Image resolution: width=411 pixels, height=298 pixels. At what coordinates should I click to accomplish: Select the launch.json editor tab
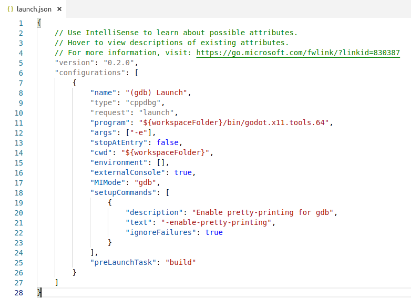[33, 9]
